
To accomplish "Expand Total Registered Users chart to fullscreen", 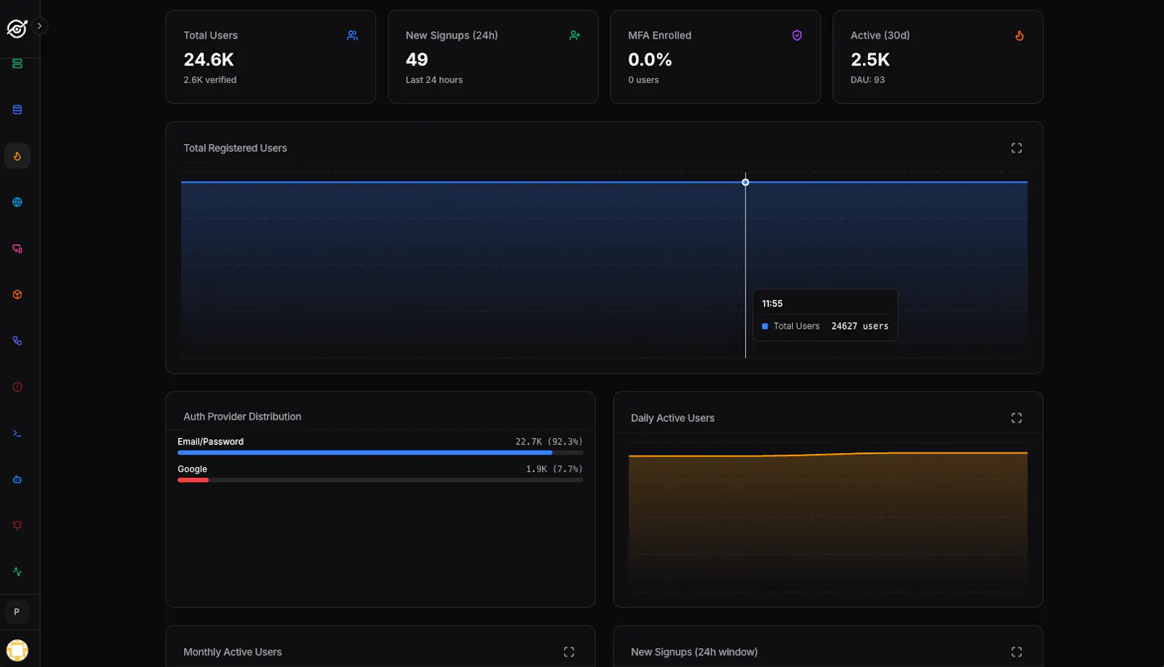I will [x=1016, y=148].
